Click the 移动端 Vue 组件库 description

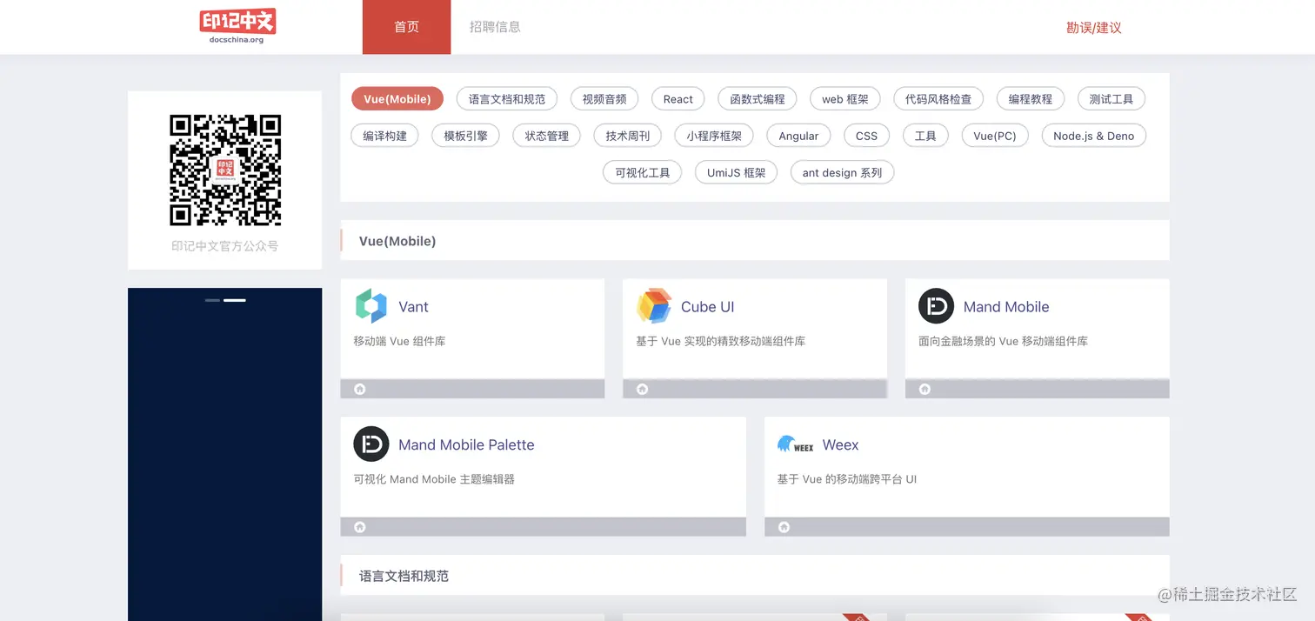coord(399,341)
